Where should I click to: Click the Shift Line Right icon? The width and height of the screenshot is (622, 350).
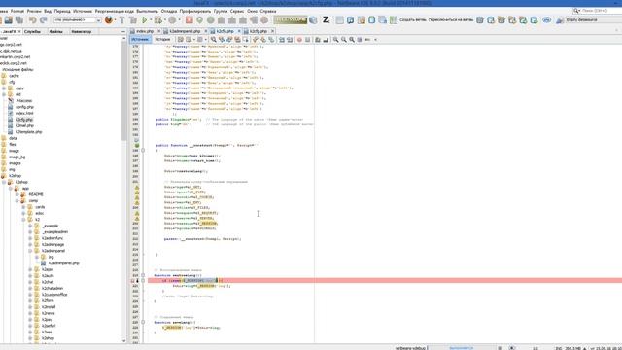[x=290, y=39]
